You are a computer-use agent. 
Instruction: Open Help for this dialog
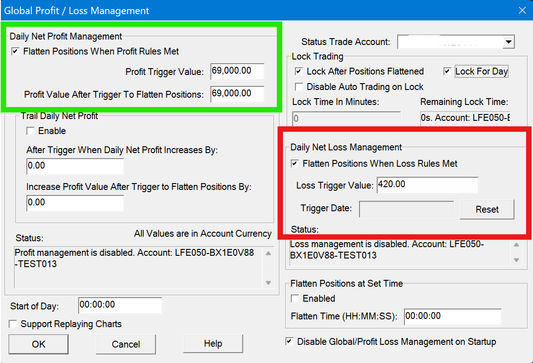tap(213, 343)
